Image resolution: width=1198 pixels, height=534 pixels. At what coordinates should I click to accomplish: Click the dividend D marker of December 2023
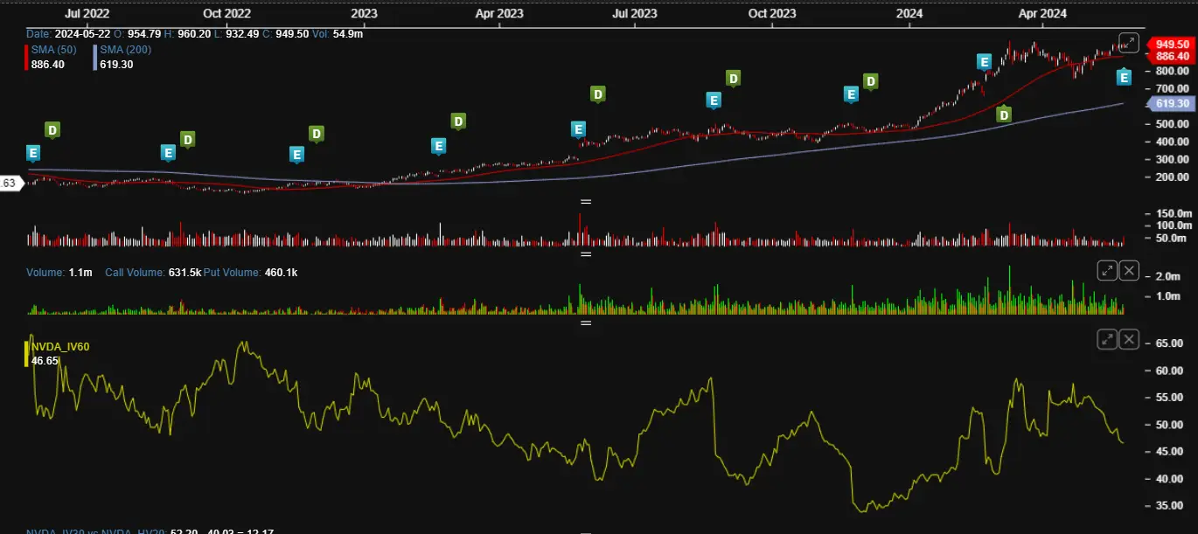(870, 81)
